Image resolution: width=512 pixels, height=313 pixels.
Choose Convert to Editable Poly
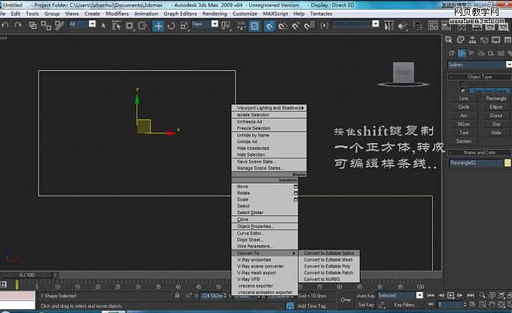click(x=329, y=266)
